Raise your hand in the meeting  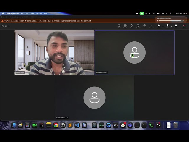point(132,26)
